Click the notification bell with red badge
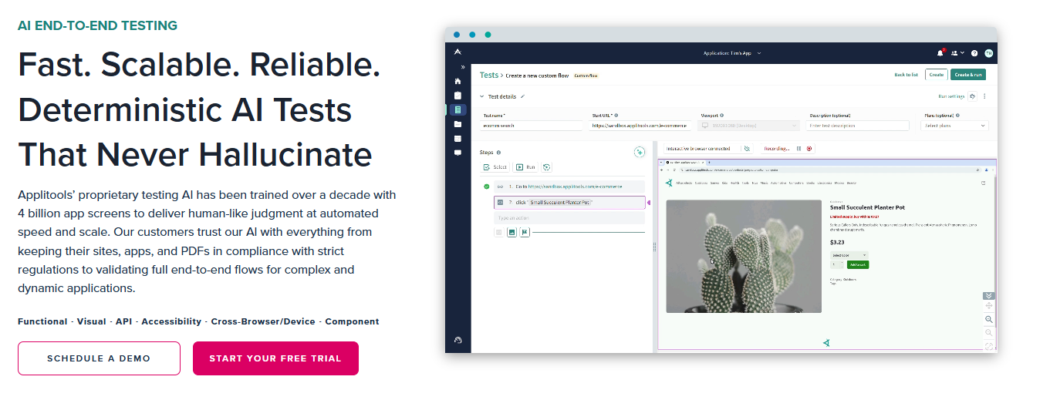Viewport: 1050px width, 400px height. tap(940, 53)
